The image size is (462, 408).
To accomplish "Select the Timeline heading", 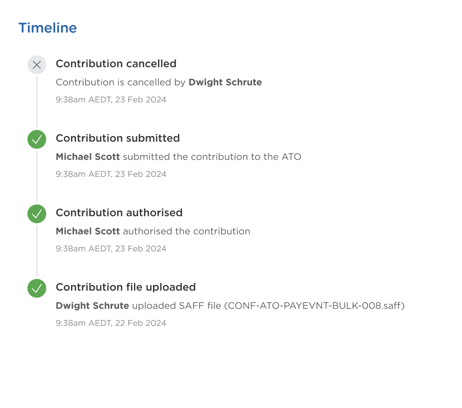I will pyautogui.click(x=47, y=28).
